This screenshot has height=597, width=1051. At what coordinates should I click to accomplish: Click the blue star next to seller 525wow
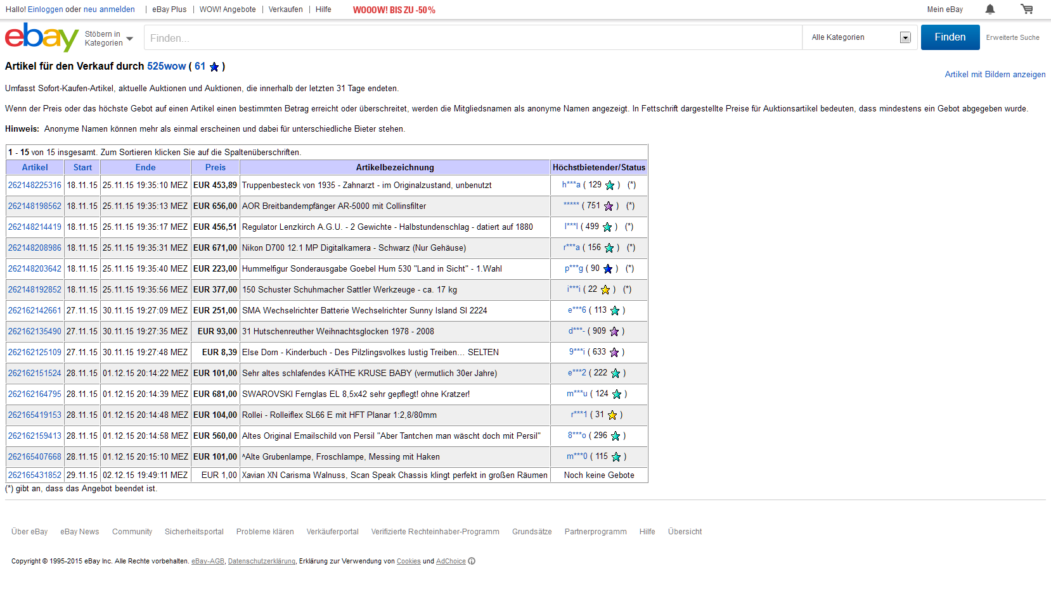214,66
